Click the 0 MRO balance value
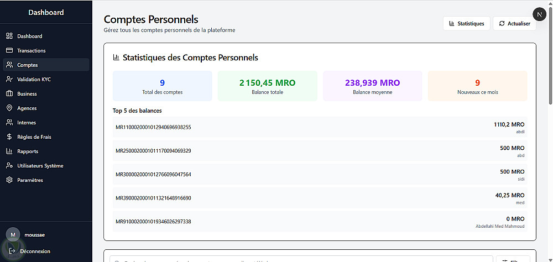Screen dimensions: 553x262 [515, 219]
